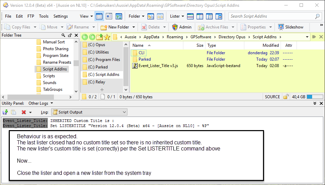Copy log to clipboard icon
Image resolution: width=325 pixels, height=185 pixels.
[14, 112]
